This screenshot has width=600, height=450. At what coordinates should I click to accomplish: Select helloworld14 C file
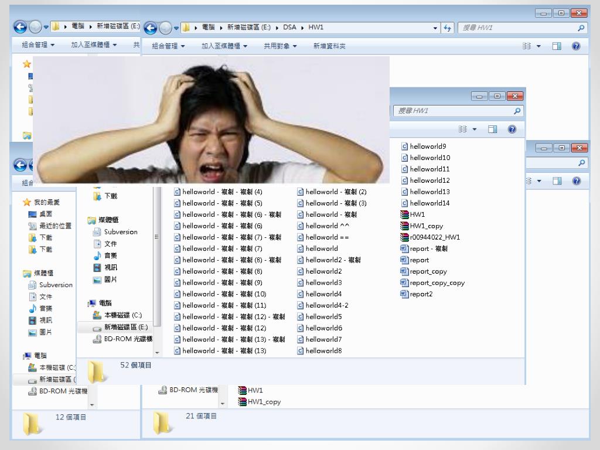tap(425, 203)
